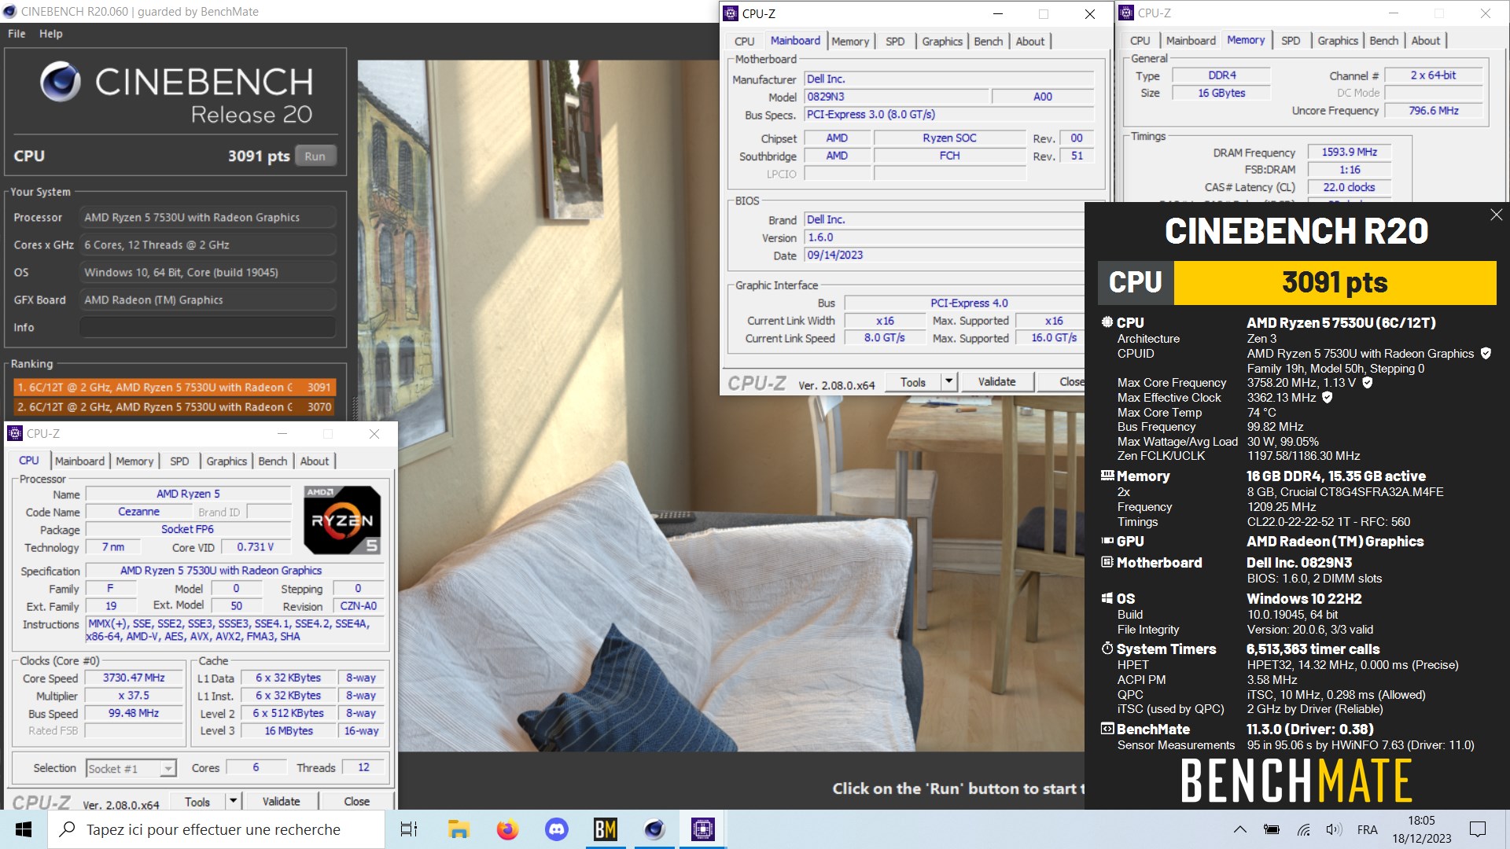The height and width of the screenshot is (849, 1510).
Task: Open Discord from taskbar
Action: 557,829
